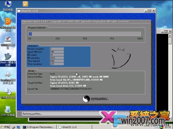Click the MB remaining value 1031

(x=57, y=58)
